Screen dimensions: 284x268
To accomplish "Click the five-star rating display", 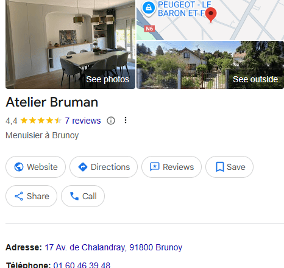I will click(41, 121).
